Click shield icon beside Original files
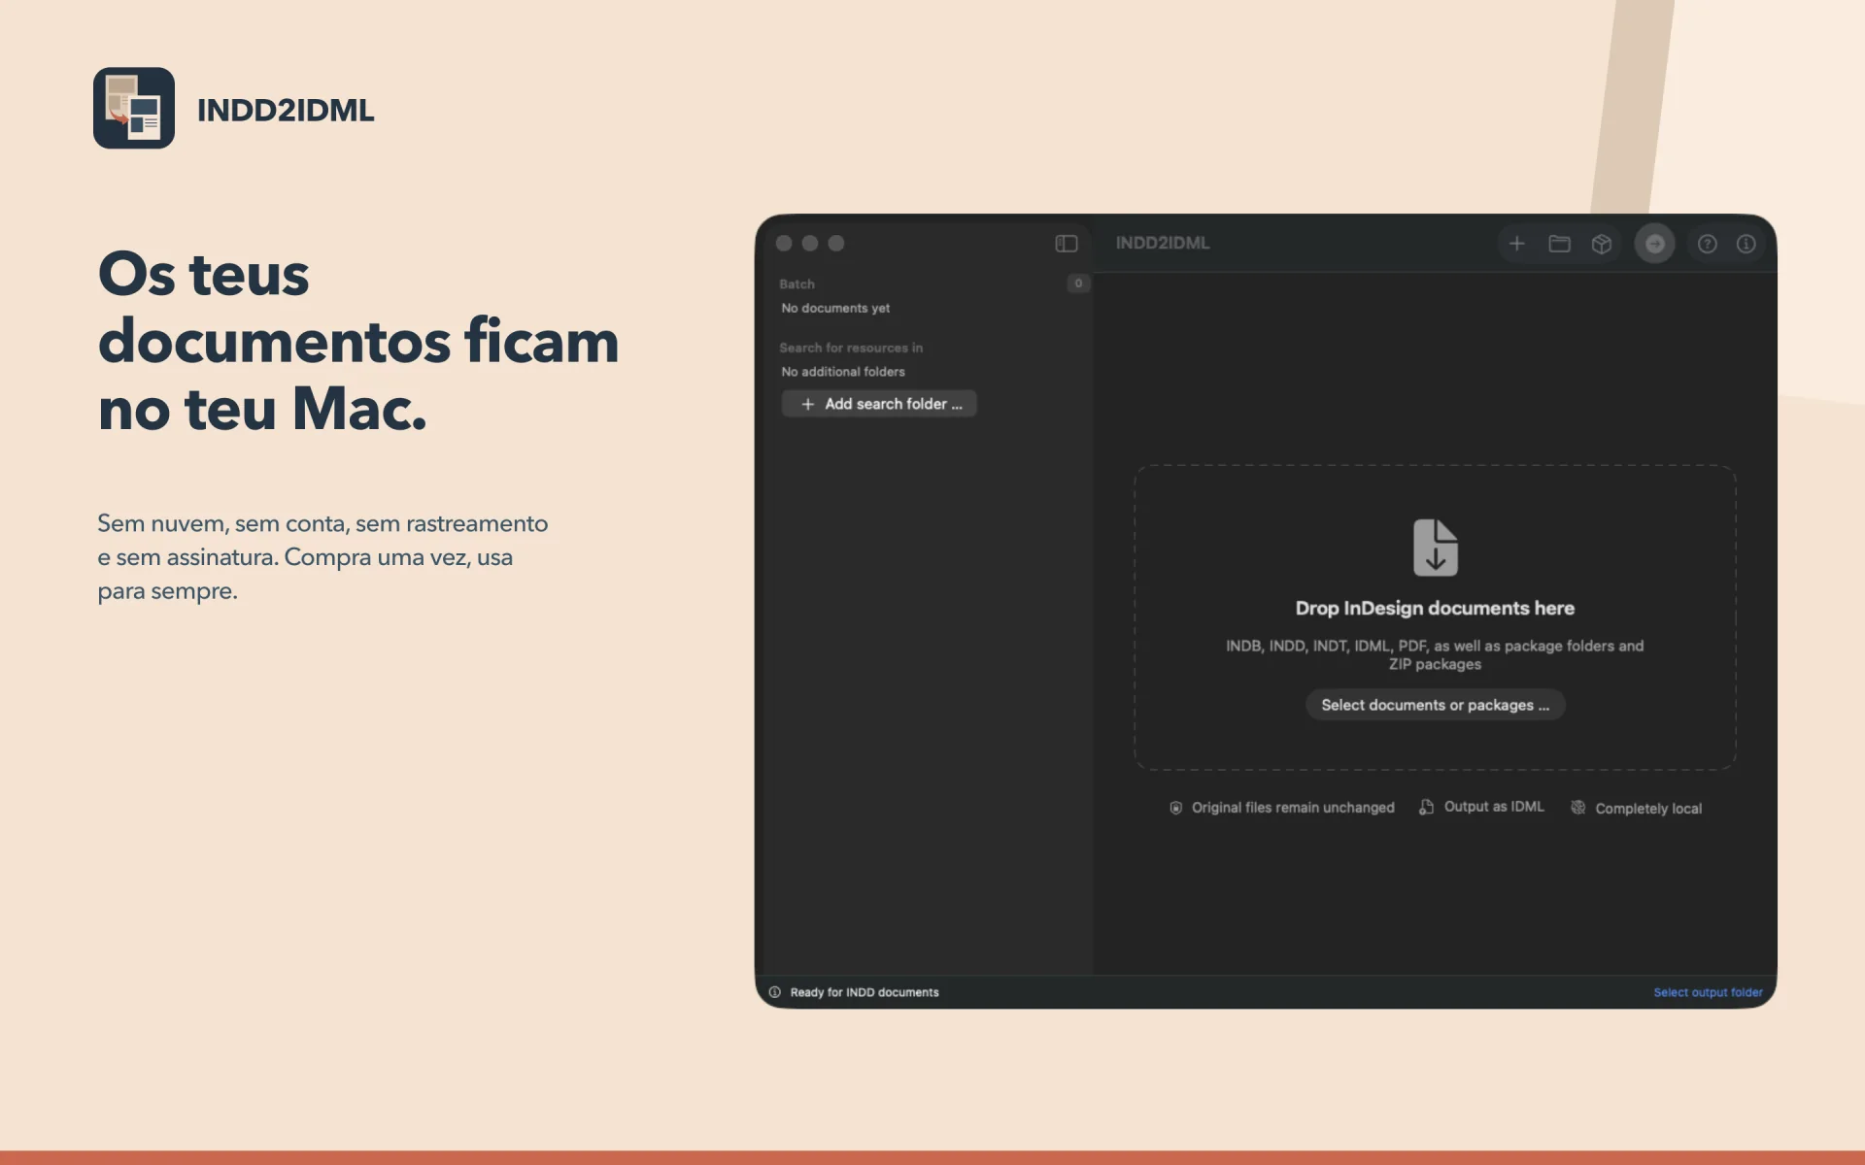Image resolution: width=1865 pixels, height=1165 pixels. (x=1175, y=808)
